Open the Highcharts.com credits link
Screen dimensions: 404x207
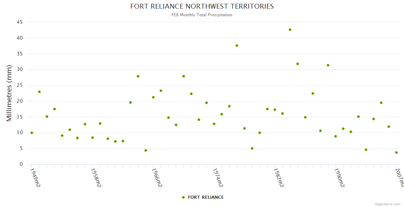click(x=387, y=204)
